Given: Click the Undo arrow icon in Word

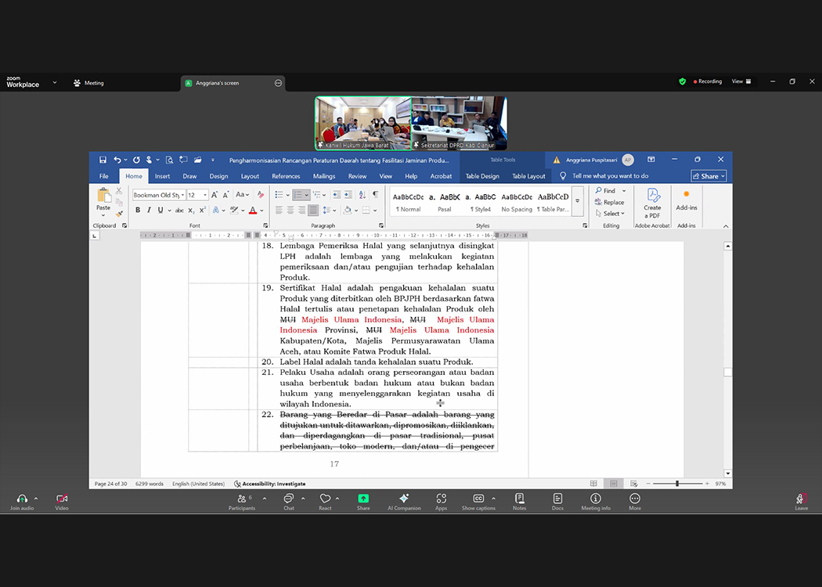Looking at the screenshot, I should 117,160.
